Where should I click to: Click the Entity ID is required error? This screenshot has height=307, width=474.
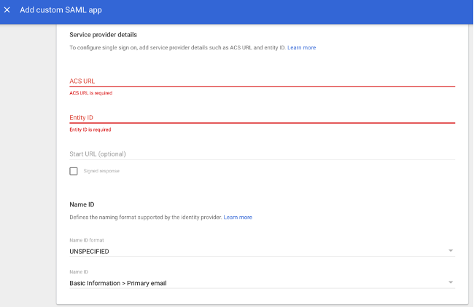90,129
